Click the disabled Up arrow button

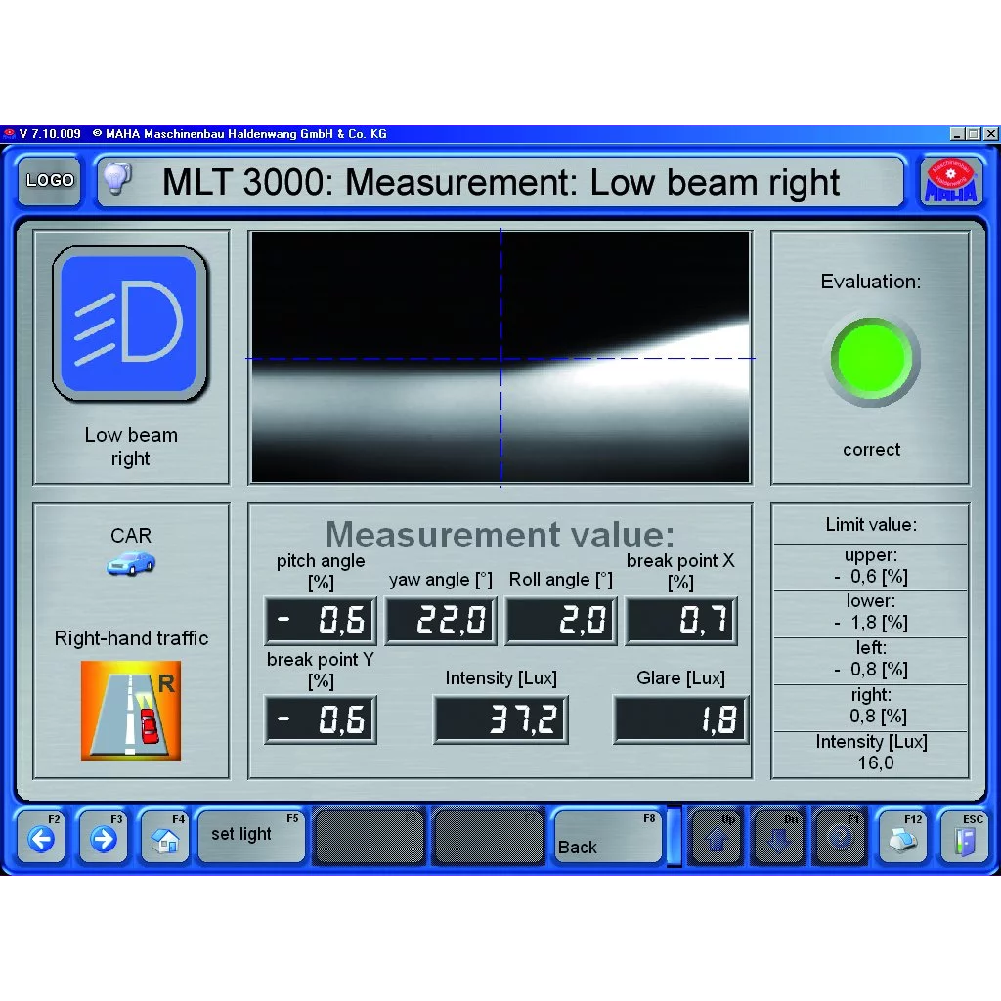coord(717,837)
